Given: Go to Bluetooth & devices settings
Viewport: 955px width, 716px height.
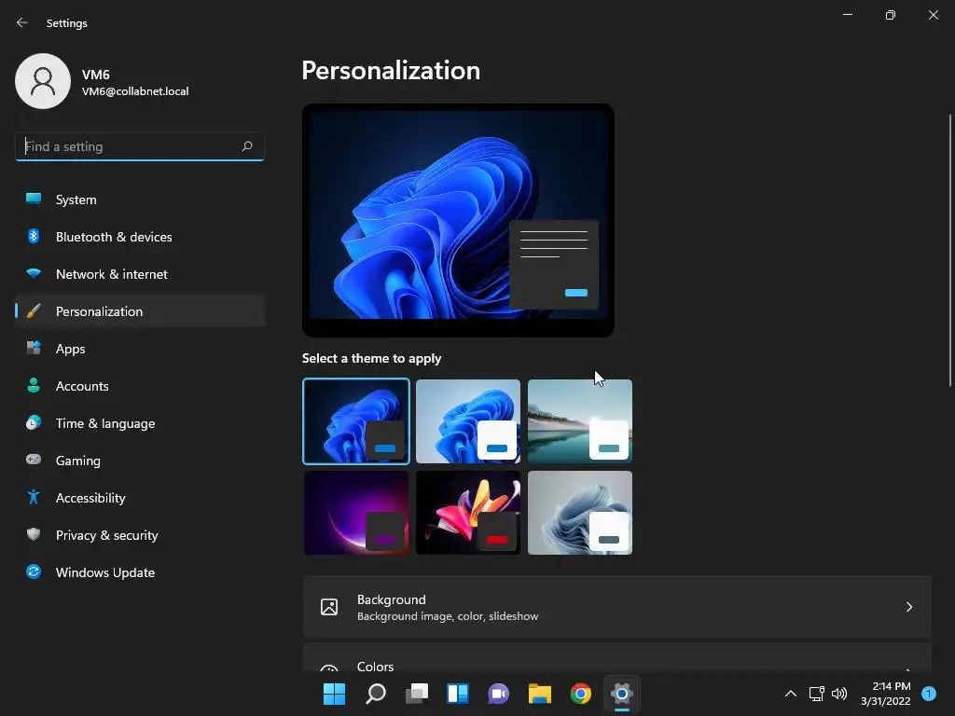Looking at the screenshot, I should 140,237.
